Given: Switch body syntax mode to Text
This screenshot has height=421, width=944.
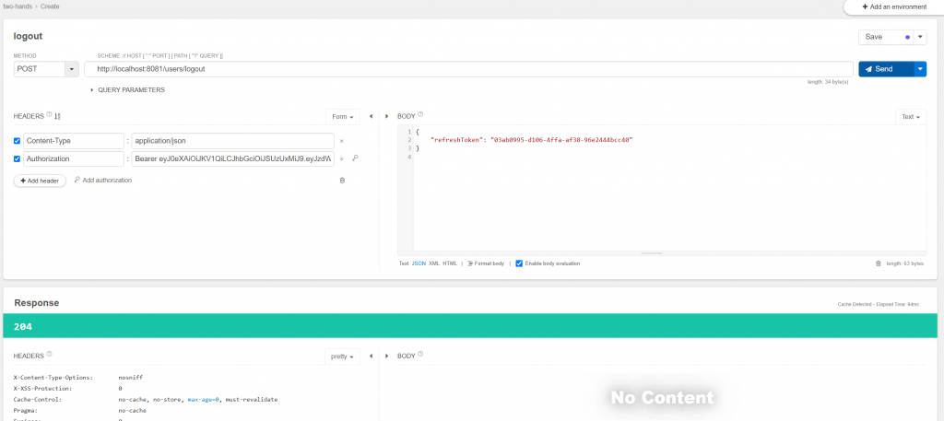Looking at the screenshot, I should [404, 263].
